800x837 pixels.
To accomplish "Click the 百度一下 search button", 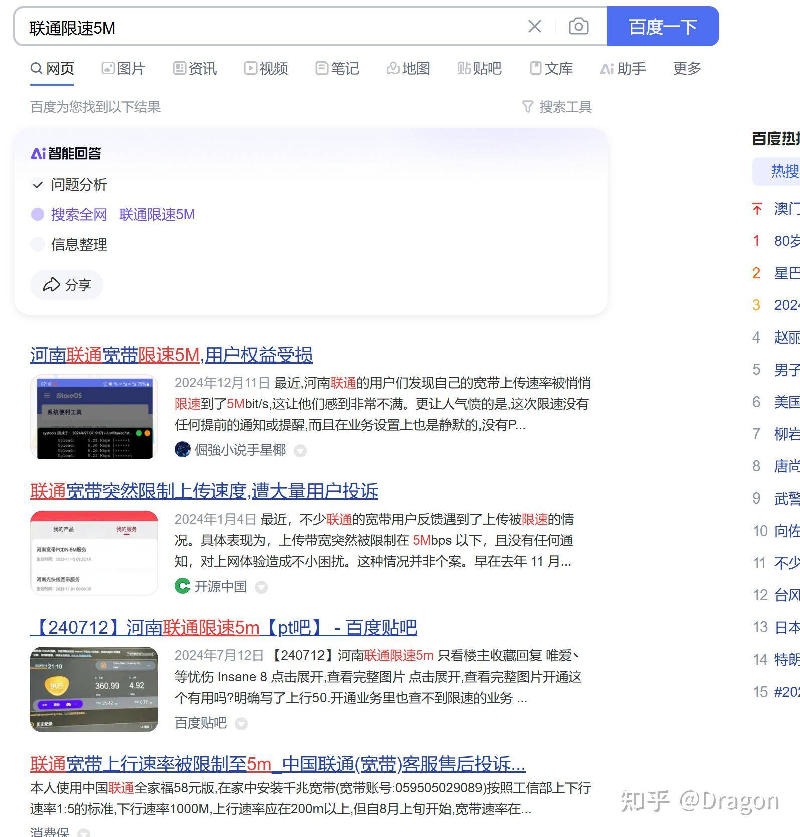I will [663, 27].
